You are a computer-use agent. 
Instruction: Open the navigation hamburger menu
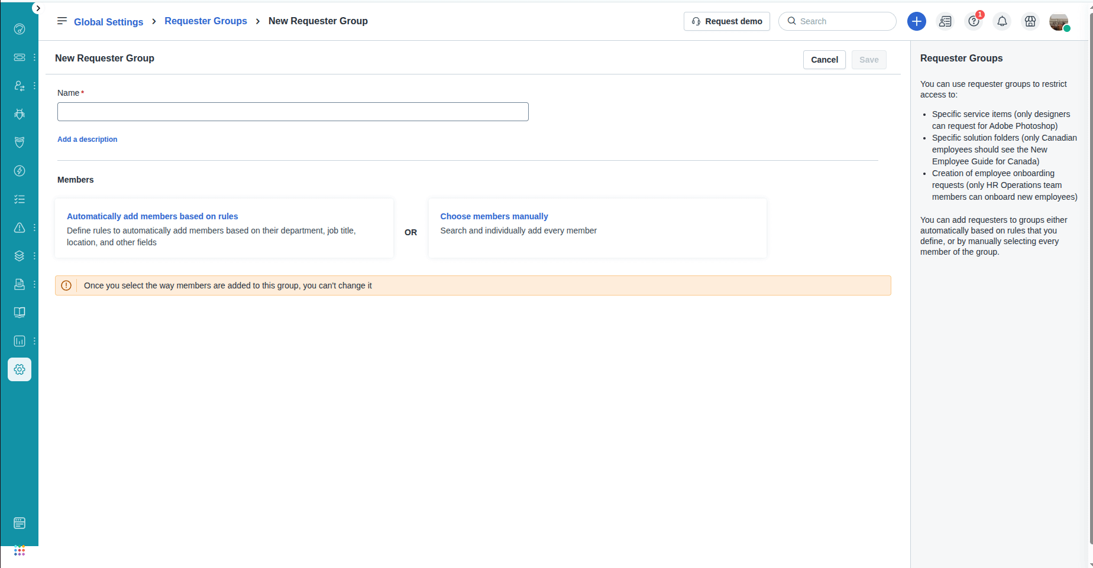click(62, 21)
